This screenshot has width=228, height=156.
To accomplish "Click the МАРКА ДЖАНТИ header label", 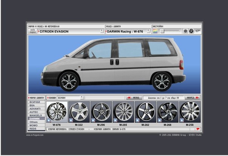I will coord(36,98).
